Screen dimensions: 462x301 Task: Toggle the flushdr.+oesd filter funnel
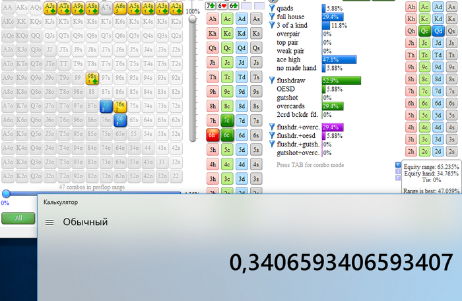[x=272, y=135]
